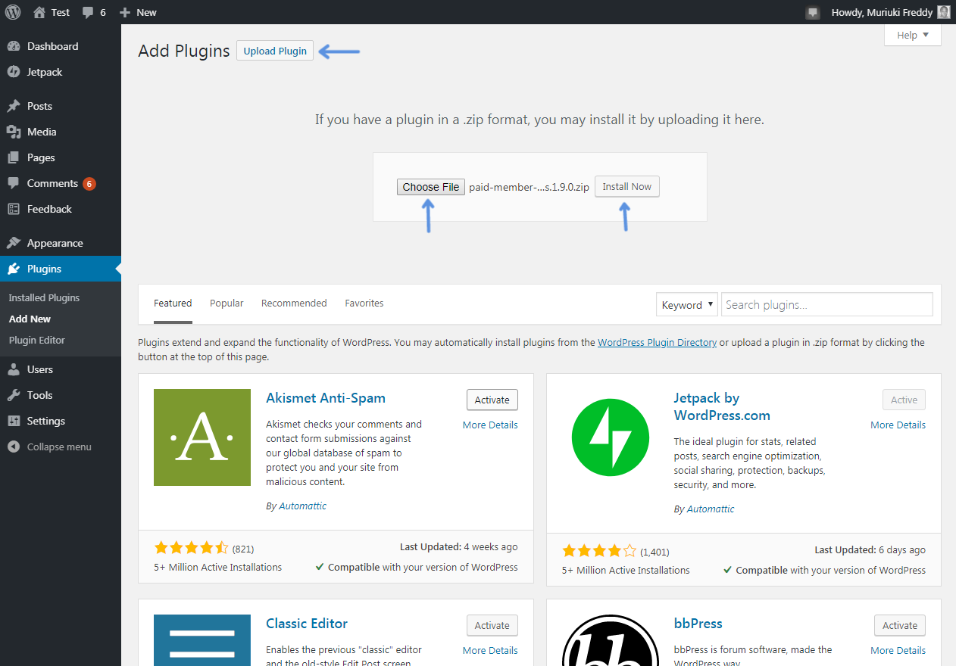
Task: Click selected file name paid-member-...s.1.9.0.zip
Action: [x=529, y=187]
